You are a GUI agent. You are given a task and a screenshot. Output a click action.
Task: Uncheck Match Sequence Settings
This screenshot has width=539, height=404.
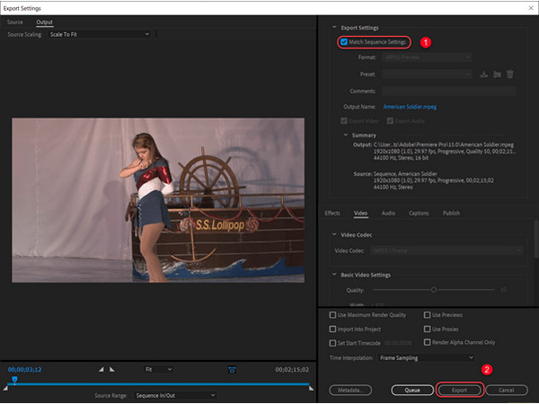[x=344, y=42]
